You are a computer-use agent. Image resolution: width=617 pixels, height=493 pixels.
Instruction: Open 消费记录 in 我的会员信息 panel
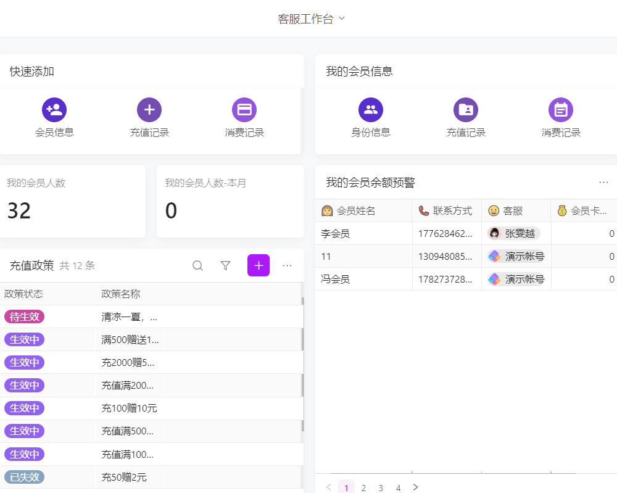(561, 109)
